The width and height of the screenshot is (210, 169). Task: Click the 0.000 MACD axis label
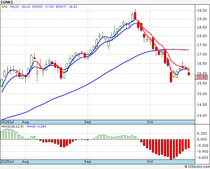tap(202, 140)
